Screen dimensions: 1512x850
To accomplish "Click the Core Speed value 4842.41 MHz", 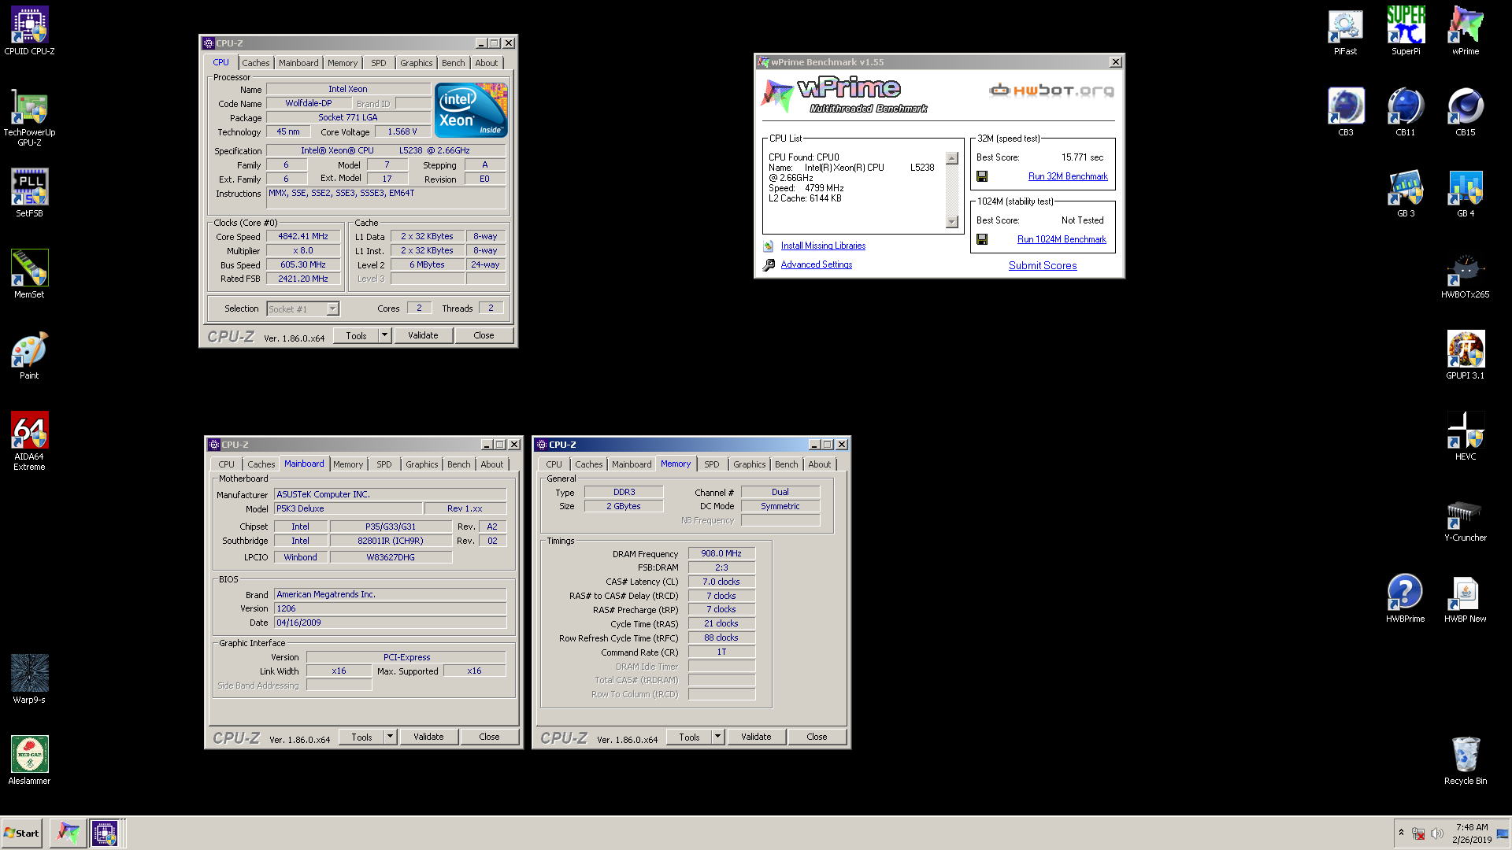I will pyautogui.click(x=303, y=236).
